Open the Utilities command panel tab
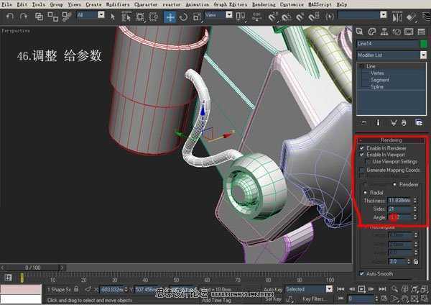This screenshot has height=305, width=431. tap(422, 32)
